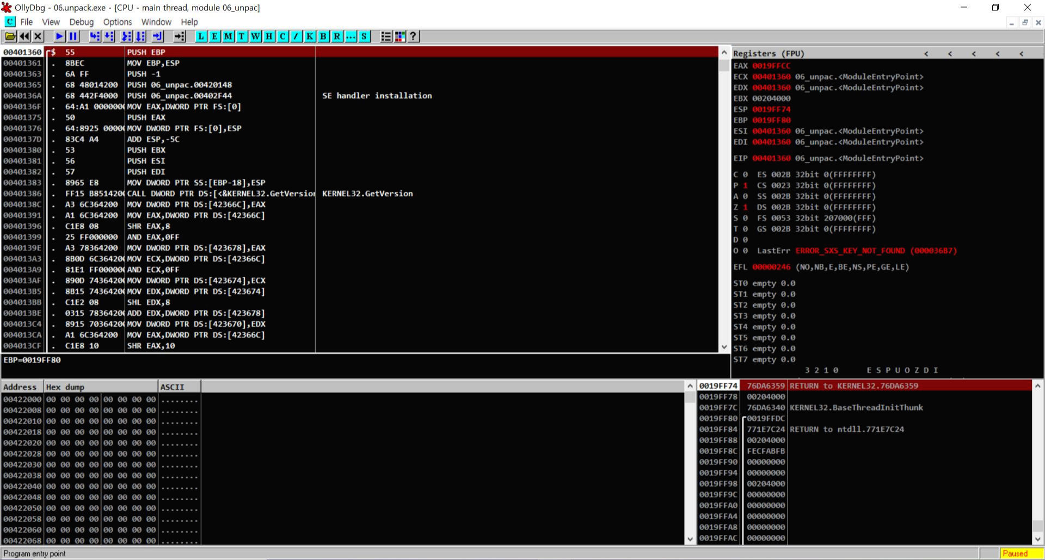Show Log window with L button
1045x560 pixels.
click(201, 36)
